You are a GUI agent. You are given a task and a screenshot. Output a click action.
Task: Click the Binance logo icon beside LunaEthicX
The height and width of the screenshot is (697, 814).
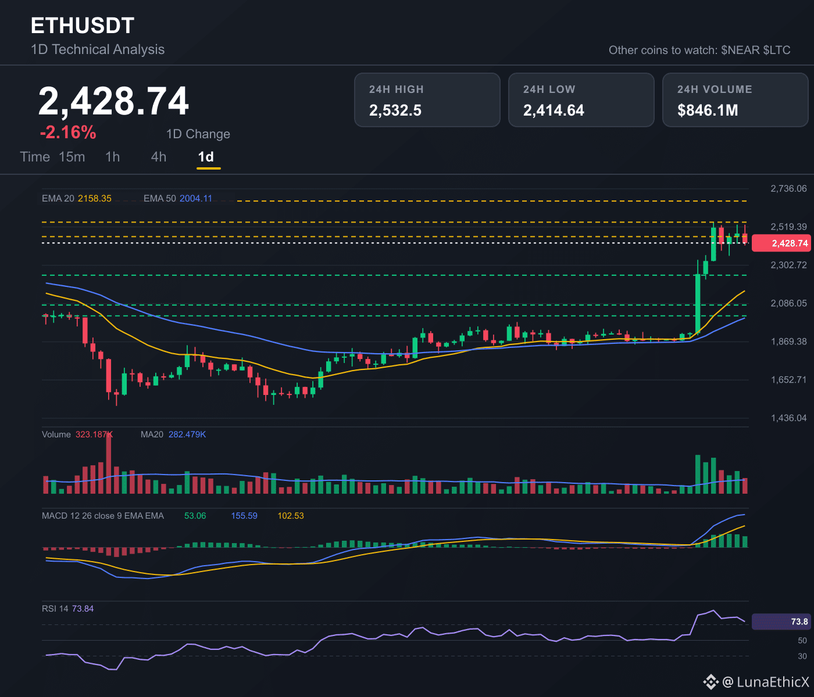pyautogui.click(x=711, y=682)
